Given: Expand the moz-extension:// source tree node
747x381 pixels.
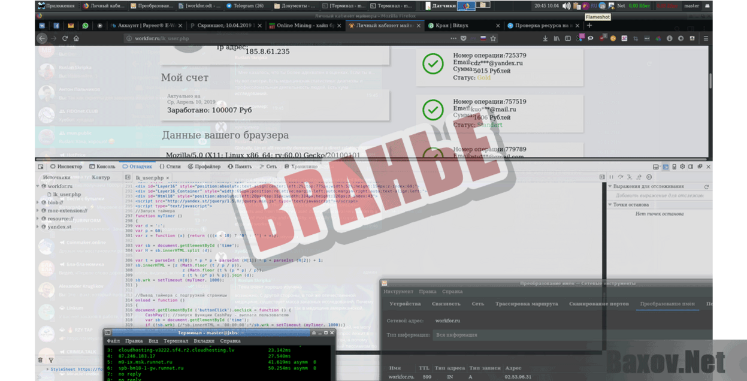Looking at the screenshot, I should pyautogui.click(x=39, y=211).
